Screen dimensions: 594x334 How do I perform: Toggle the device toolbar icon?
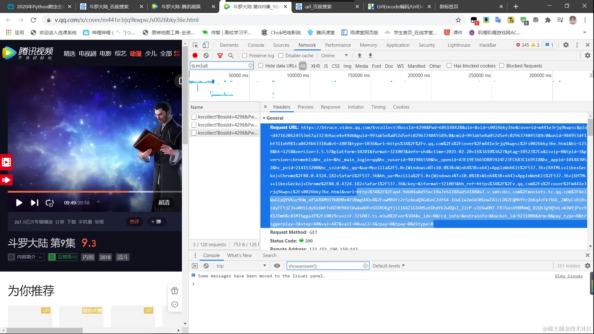206,45
